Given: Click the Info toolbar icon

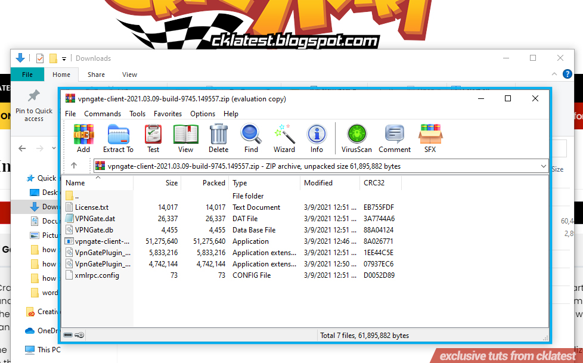Looking at the screenshot, I should pos(317,134).
